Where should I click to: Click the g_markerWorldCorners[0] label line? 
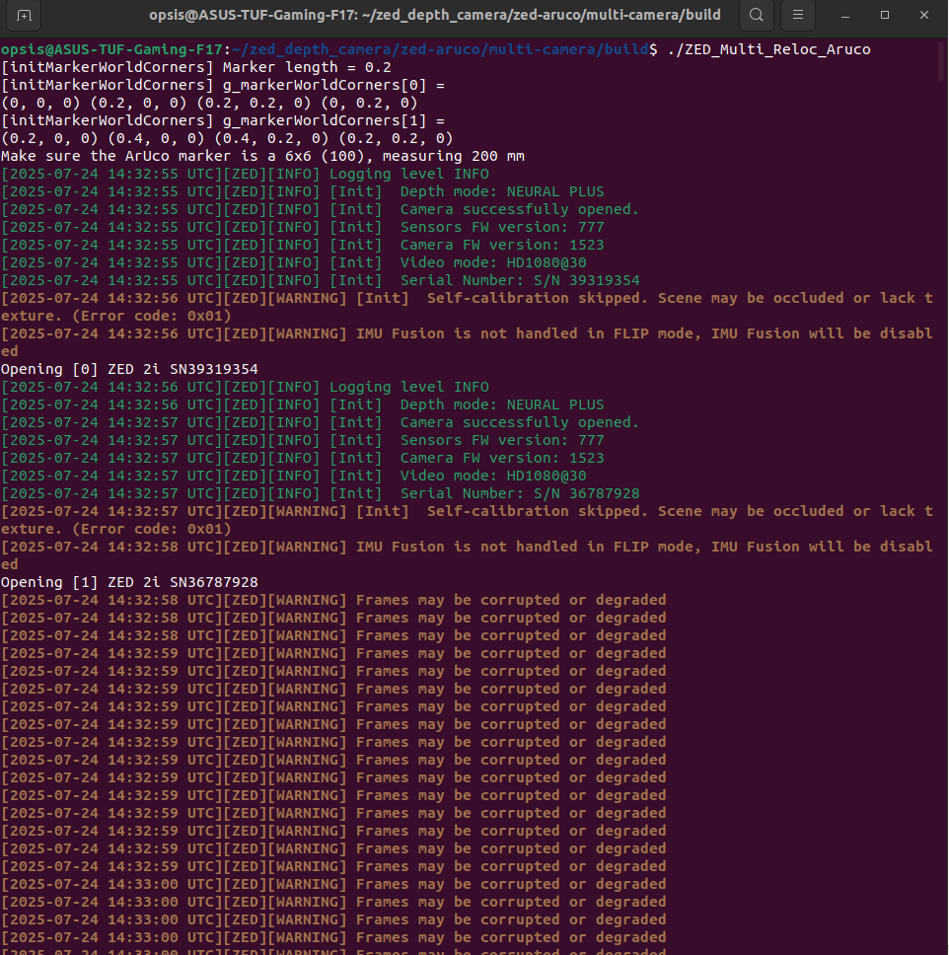[x=223, y=85]
